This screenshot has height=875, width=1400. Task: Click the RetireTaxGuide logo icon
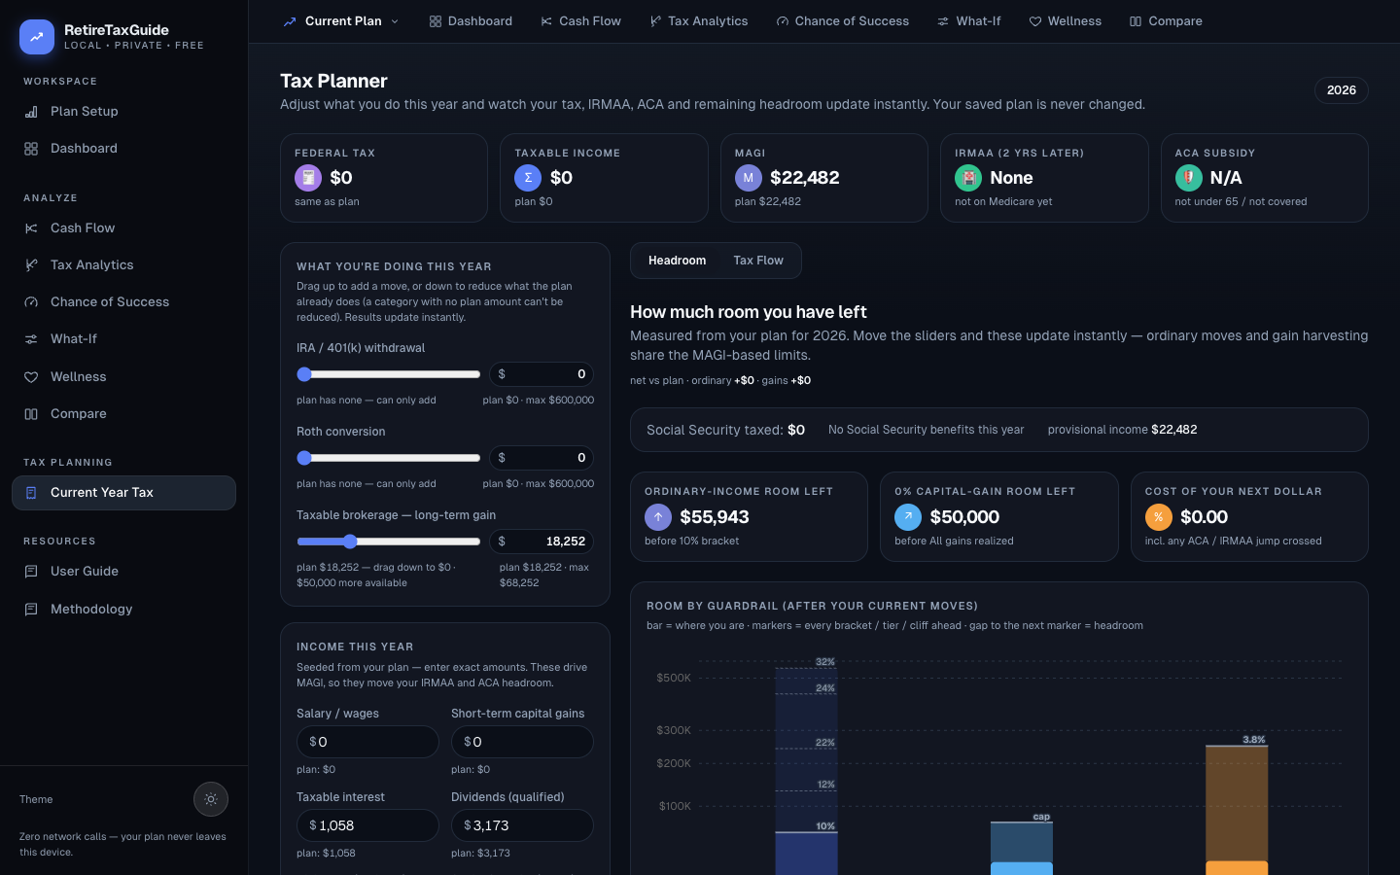37,37
